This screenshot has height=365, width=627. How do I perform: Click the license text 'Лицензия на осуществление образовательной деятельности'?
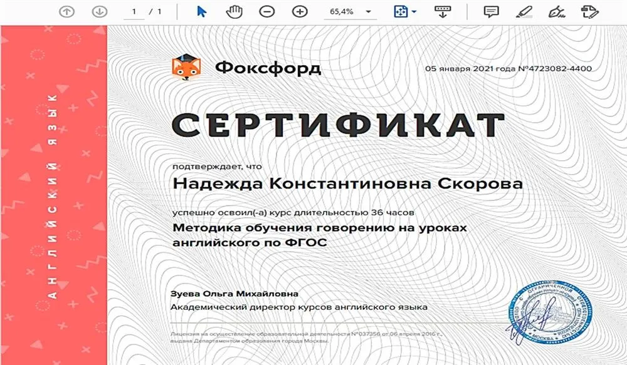point(260,334)
